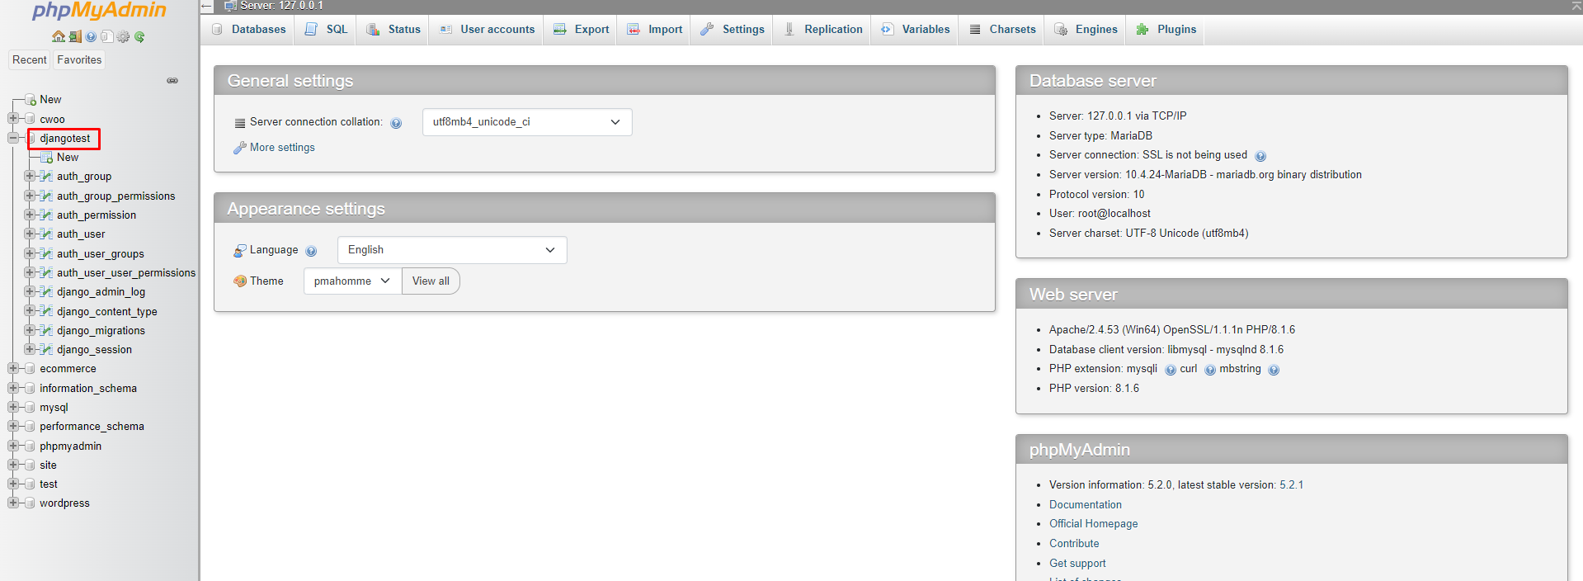Open the Server connection collation dropdown
The image size is (1583, 581).
526,122
